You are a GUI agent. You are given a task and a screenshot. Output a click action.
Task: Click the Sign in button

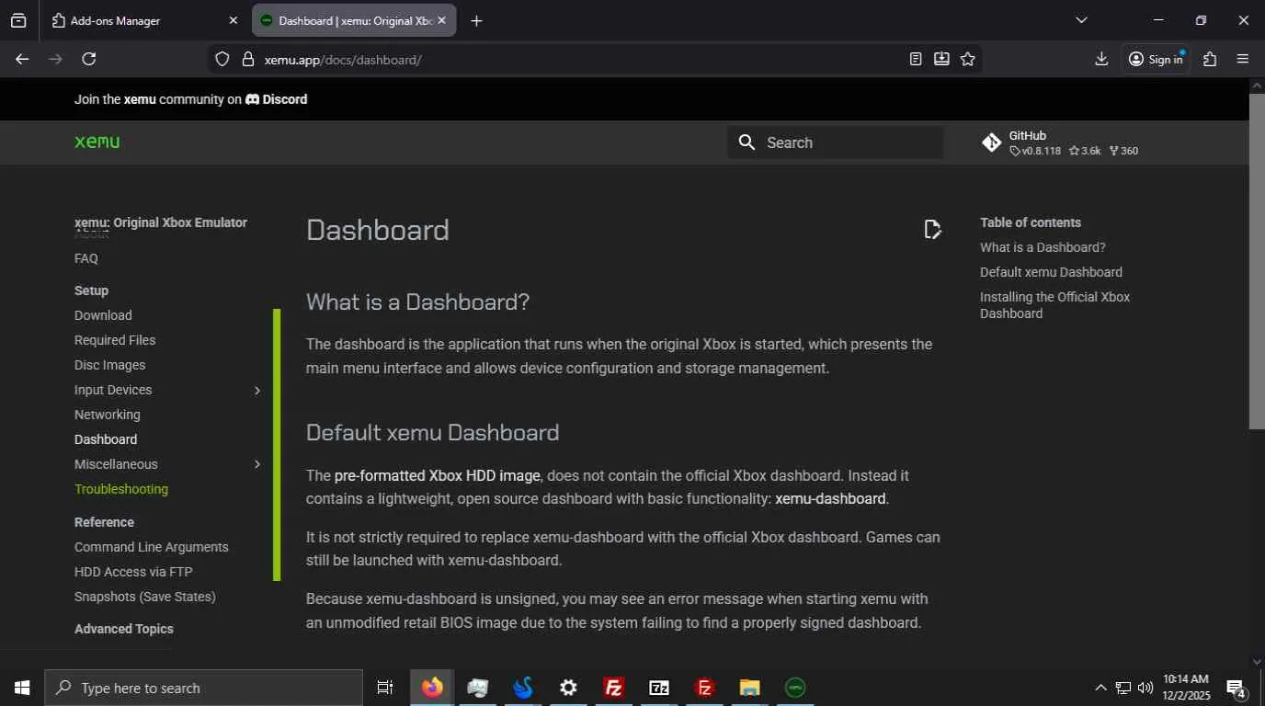1156,59
